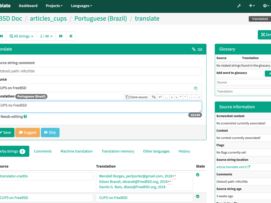Copy source string using the clipboard icon
Screen dimensions: 271x203
196,88
